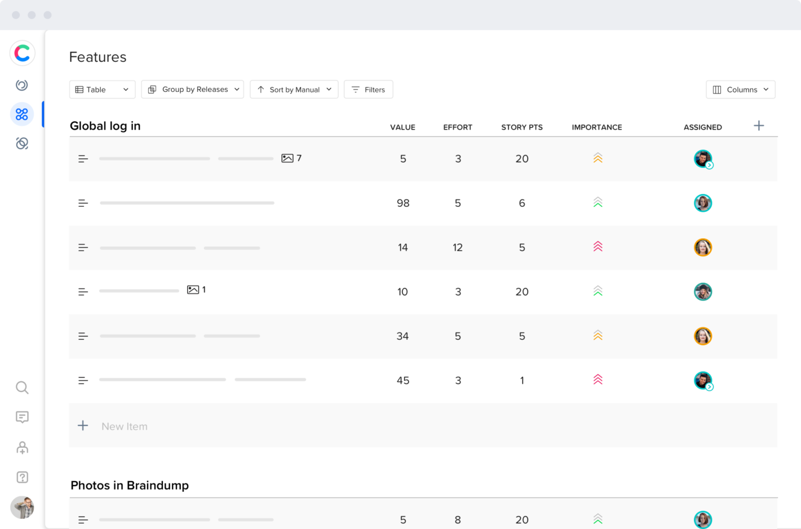The height and width of the screenshot is (529, 801).
Task: Click the assigned avatar in the value 98 row
Action: coord(703,203)
